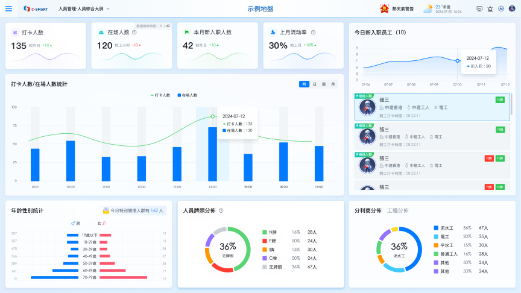This screenshot has width=521, height=293.
Task: Click the cloudy weather icon
Action: tap(428, 8)
